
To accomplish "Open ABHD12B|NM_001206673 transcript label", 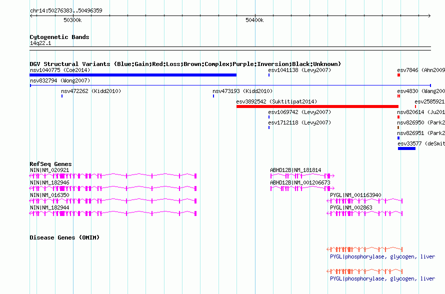I will click(x=300, y=182).
